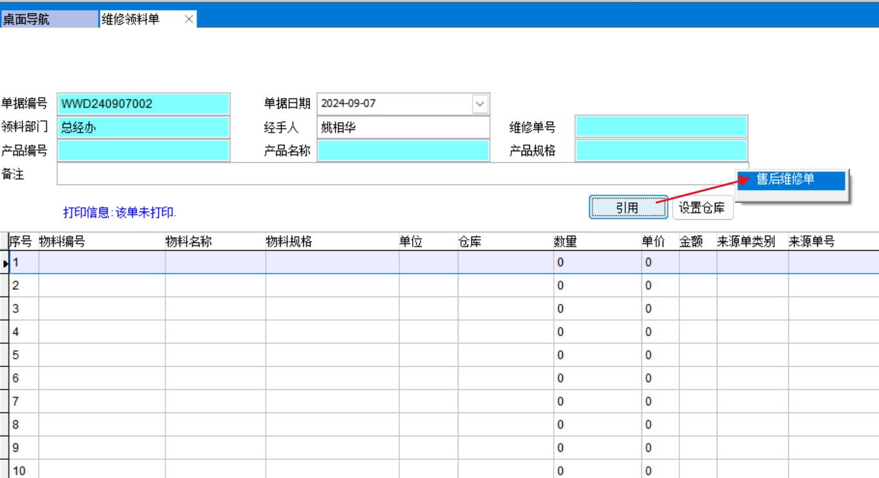Click the 单据编号 input field
Screen dimensions: 879x478
[143, 103]
